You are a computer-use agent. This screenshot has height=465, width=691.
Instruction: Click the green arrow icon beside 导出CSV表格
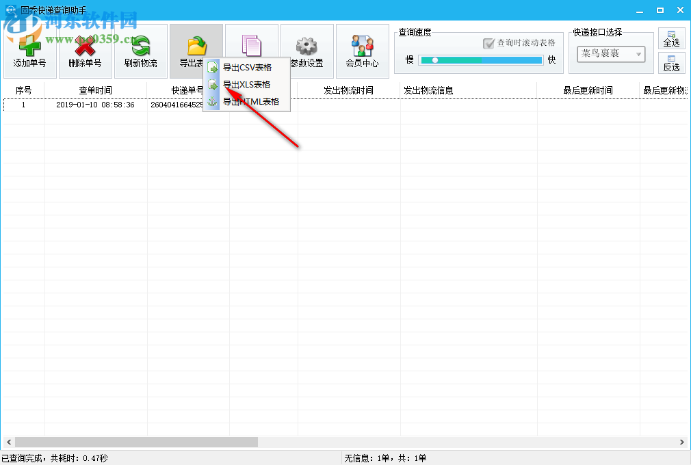212,68
